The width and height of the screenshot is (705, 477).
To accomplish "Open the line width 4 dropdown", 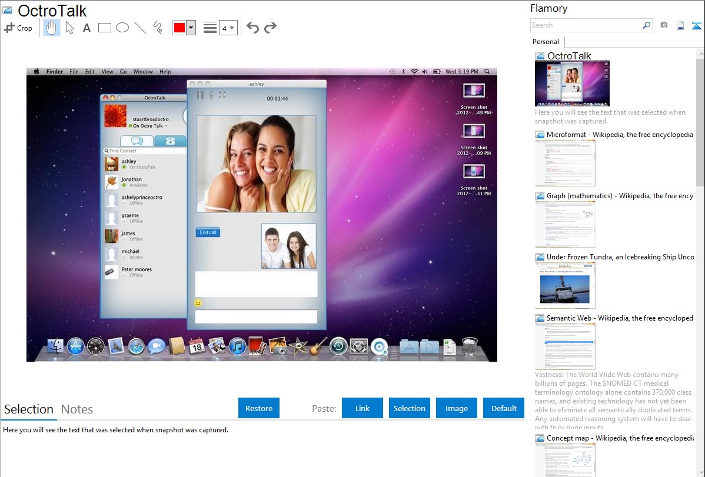I will coord(228,28).
